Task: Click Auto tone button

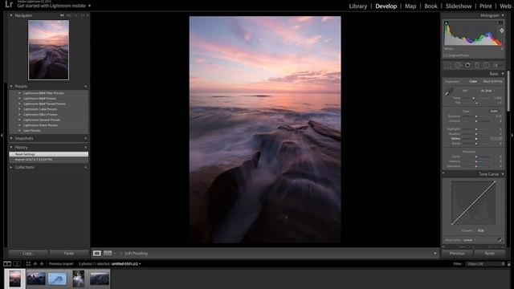Action: click(494, 112)
